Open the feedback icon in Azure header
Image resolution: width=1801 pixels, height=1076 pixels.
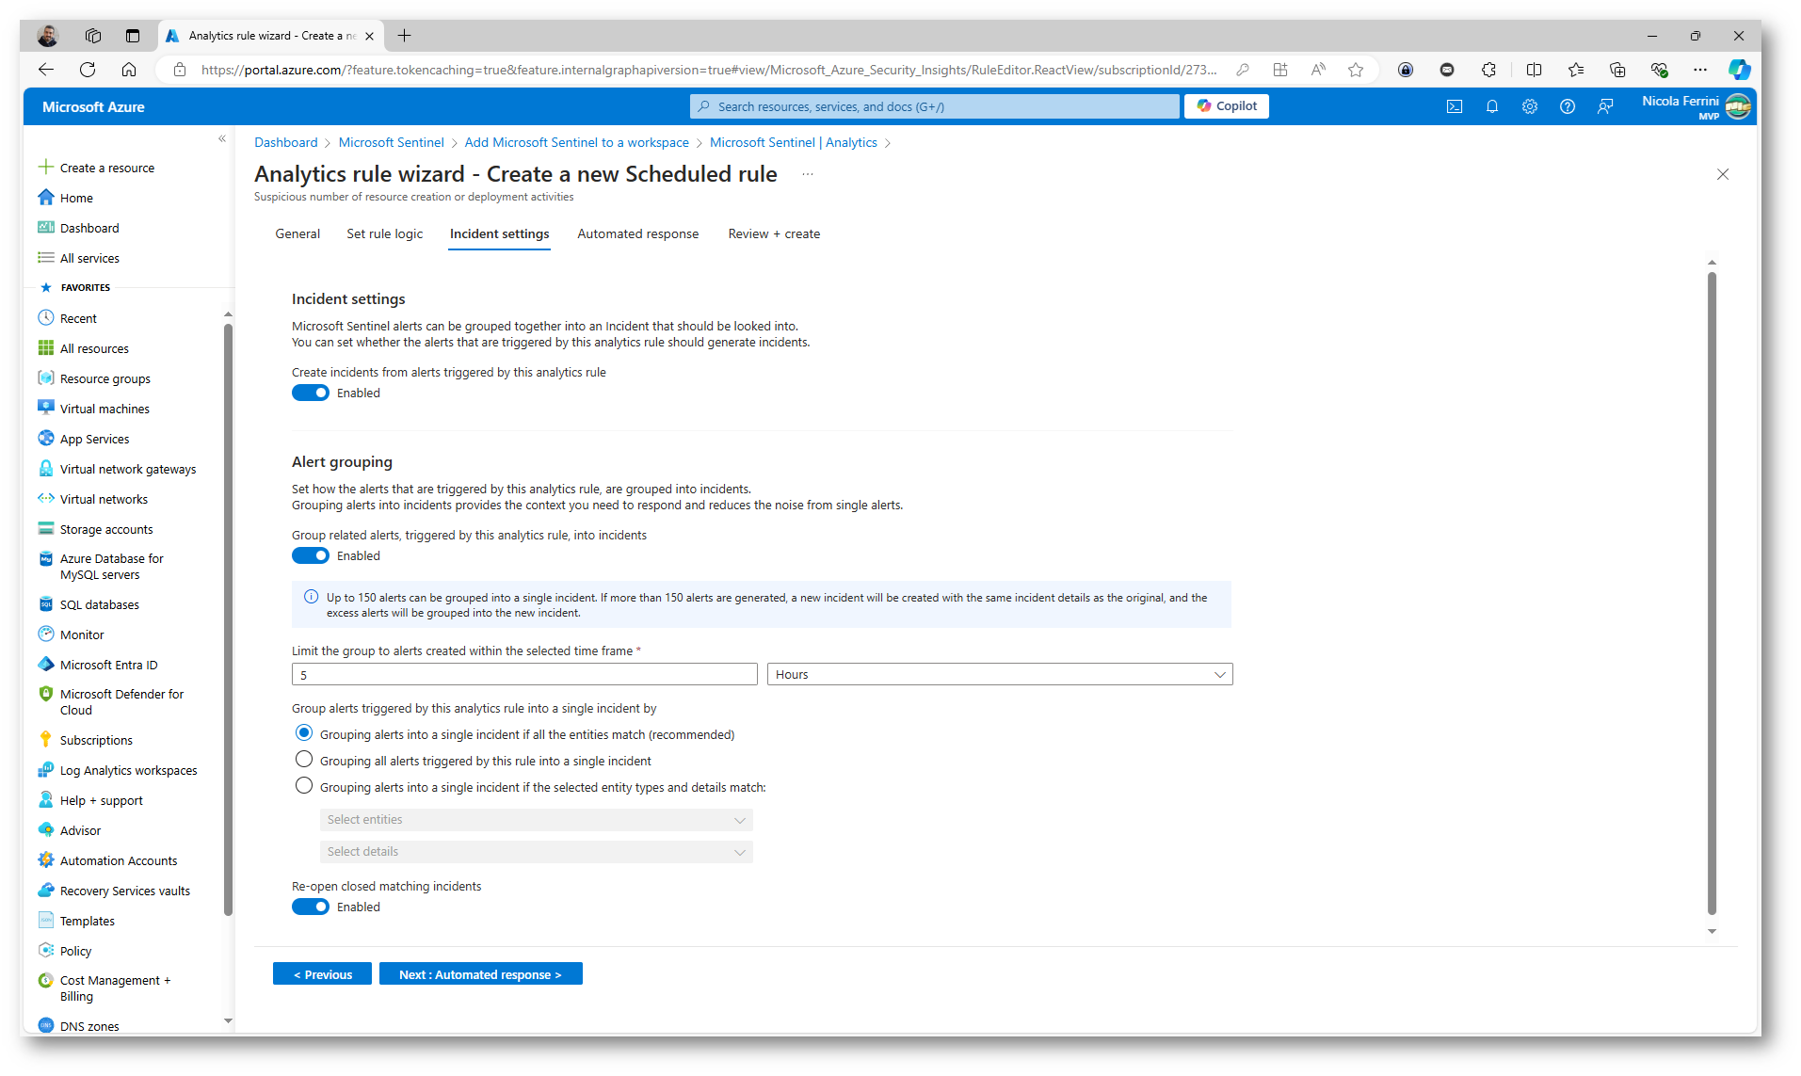click(1605, 106)
